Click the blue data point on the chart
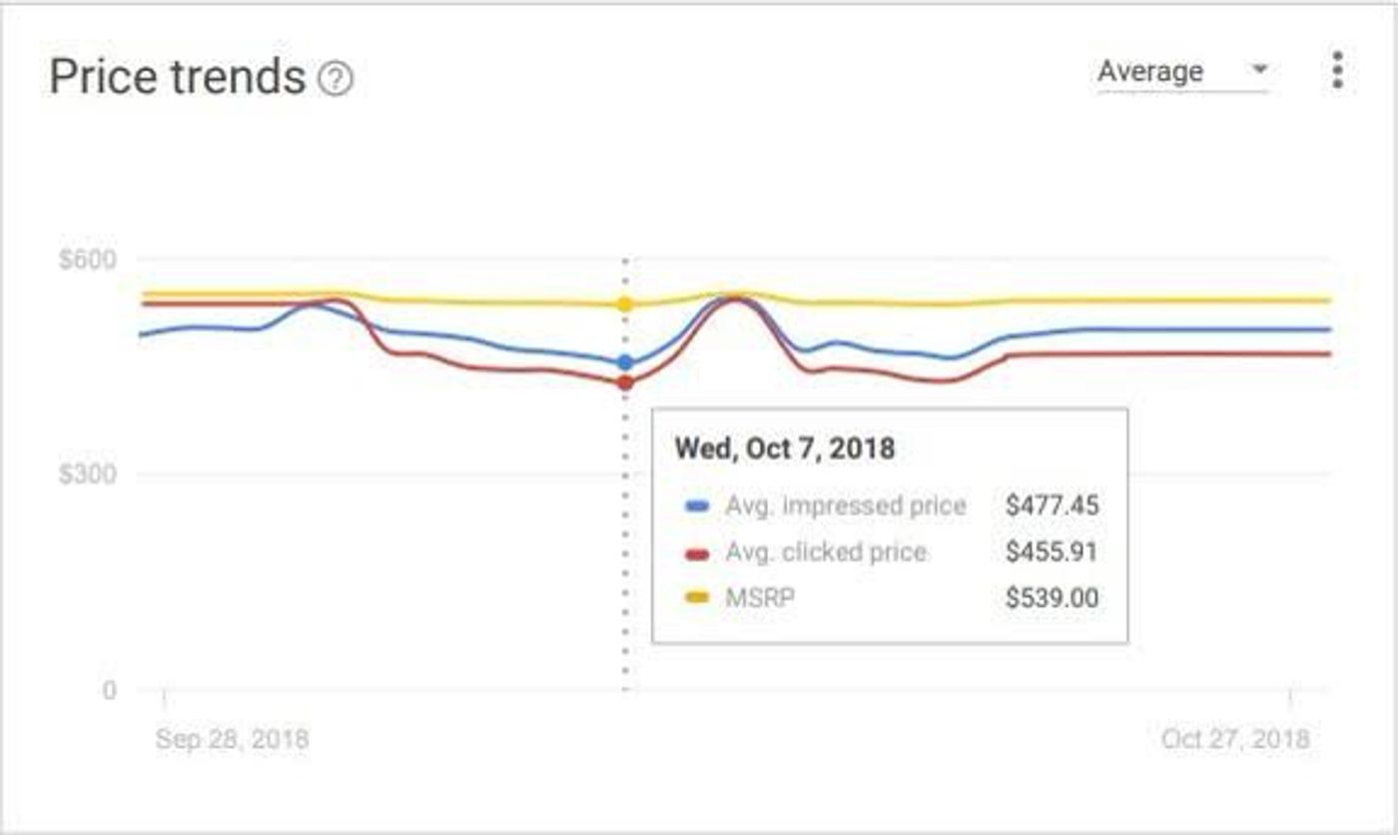1398x835 pixels. [625, 363]
